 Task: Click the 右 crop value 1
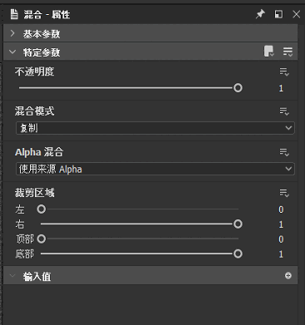pyautogui.click(x=281, y=224)
